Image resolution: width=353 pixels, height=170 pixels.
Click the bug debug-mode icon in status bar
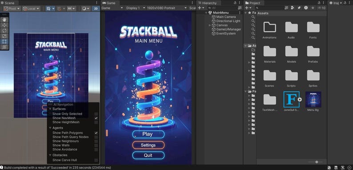pos(329,167)
